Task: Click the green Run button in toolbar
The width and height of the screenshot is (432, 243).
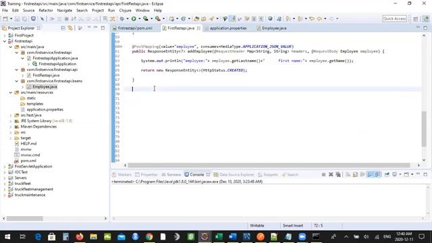Action: click(x=134, y=19)
